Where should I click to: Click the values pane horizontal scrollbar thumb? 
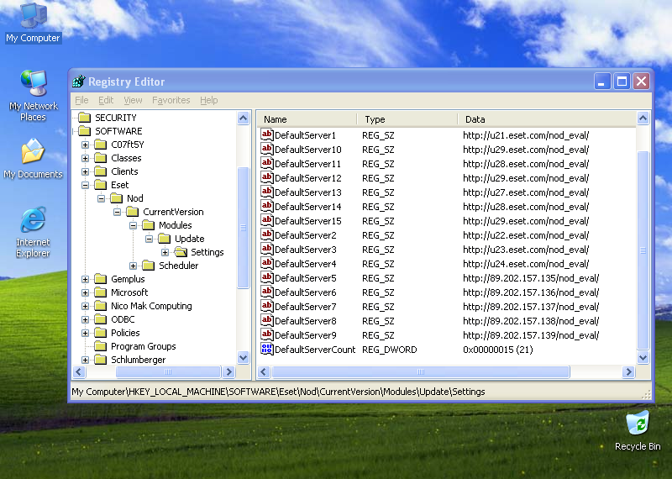pyautogui.click(x=421, y=371)
